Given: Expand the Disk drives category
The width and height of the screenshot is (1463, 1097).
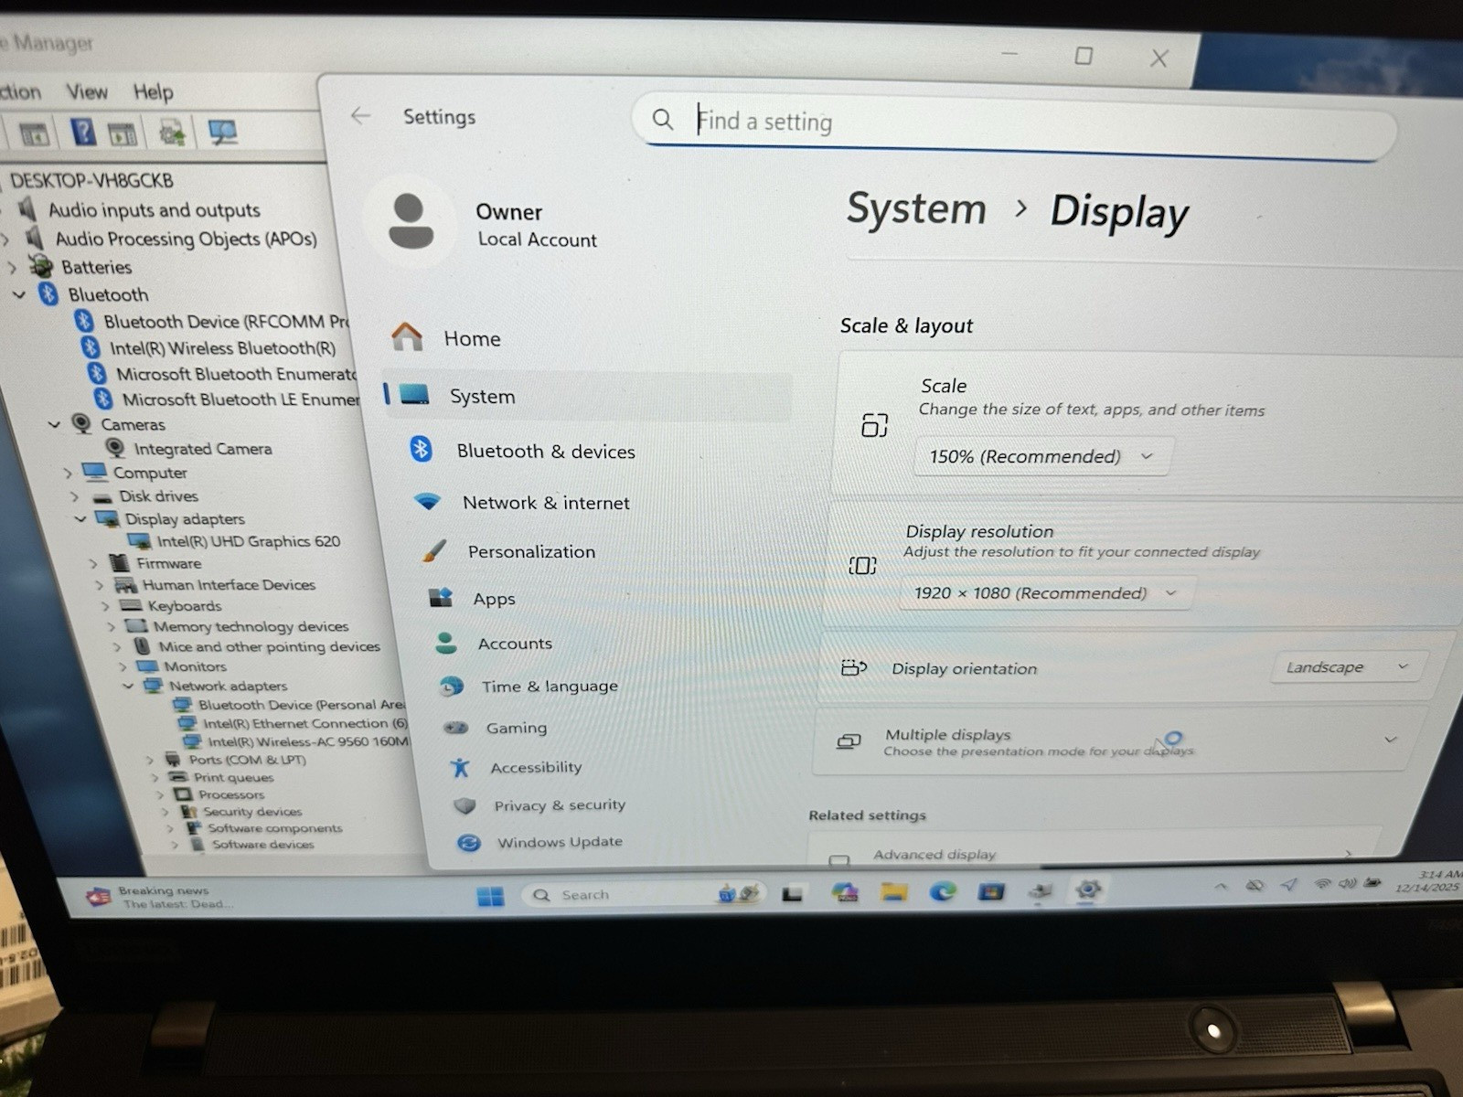Looking at the screenshot, I should [75, 496].
